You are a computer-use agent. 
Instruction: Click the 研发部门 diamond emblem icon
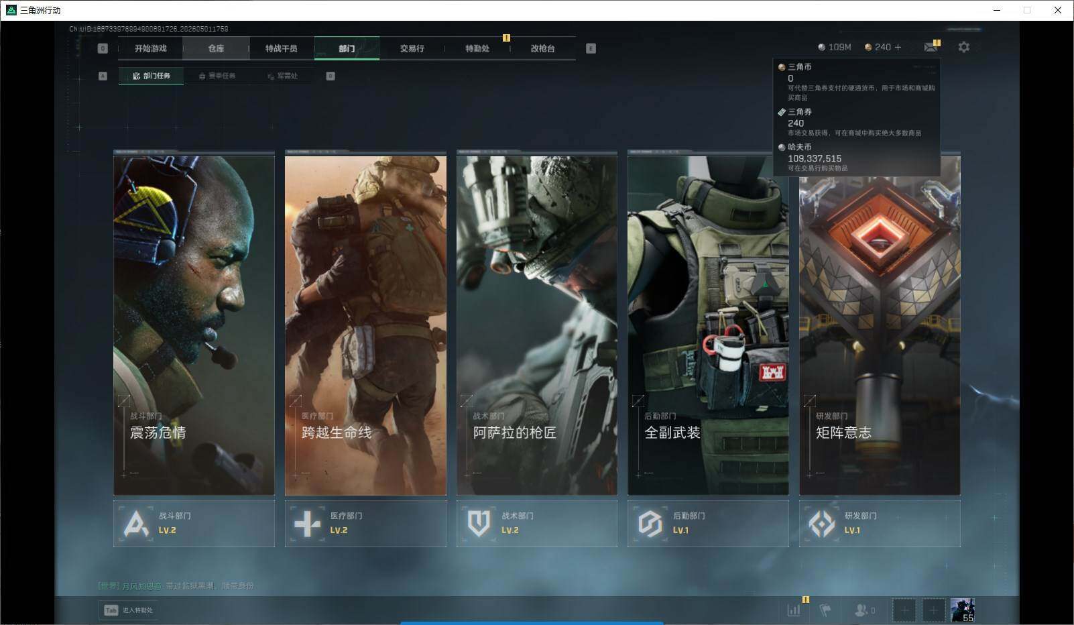[x=821, y=524]
